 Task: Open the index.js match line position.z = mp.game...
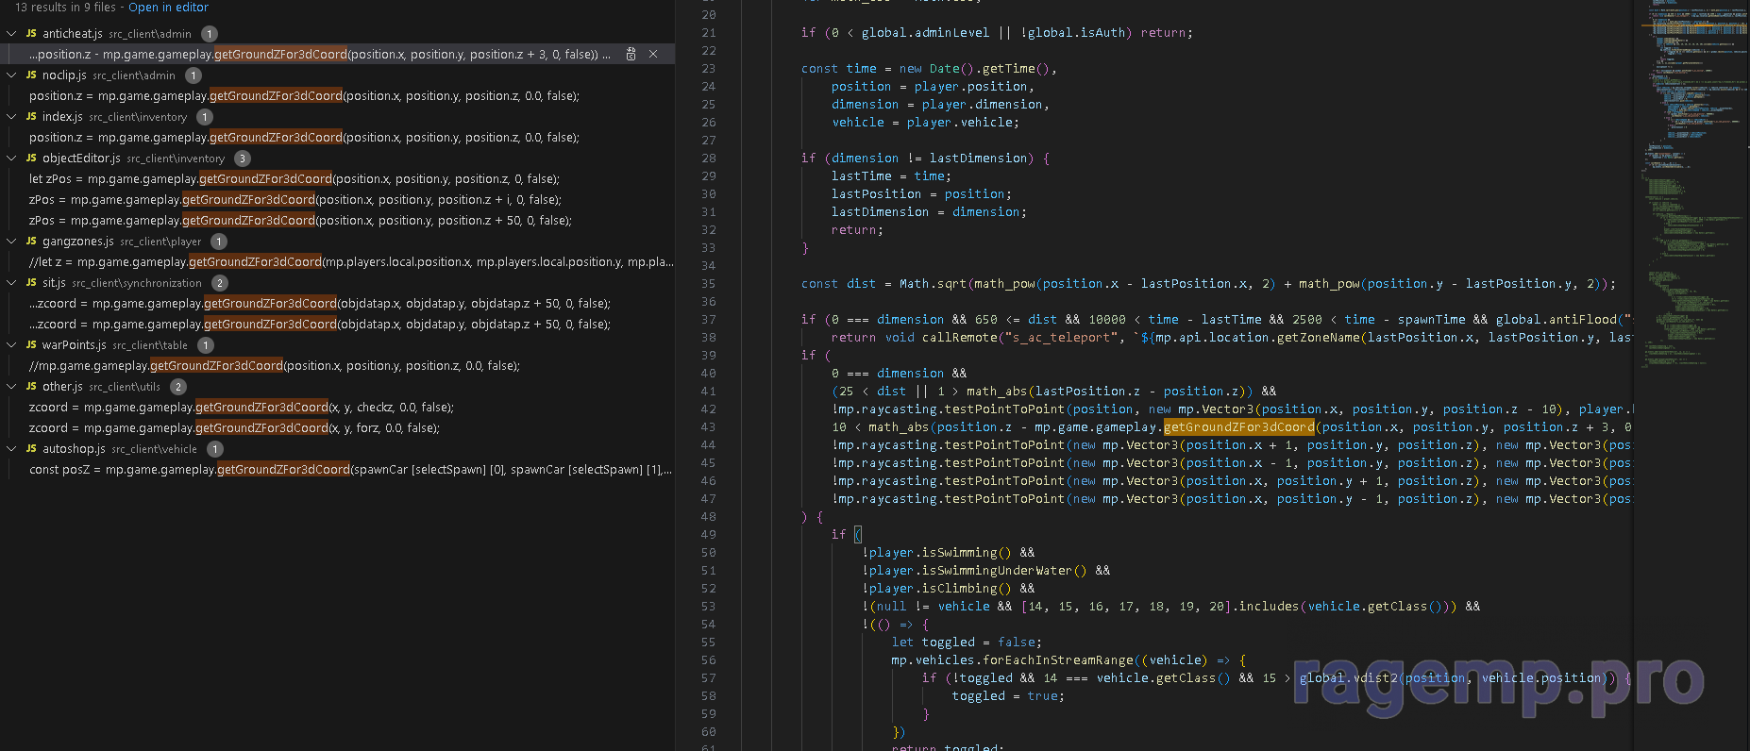(304, 137)
